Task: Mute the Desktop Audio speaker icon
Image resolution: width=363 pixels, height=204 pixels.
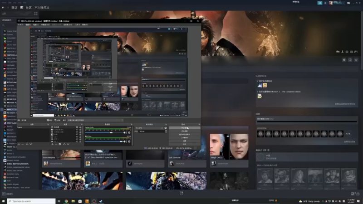Action: (125, 132)
